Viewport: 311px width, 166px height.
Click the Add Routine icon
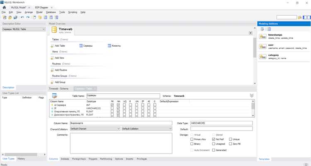(x=52, y=70)
